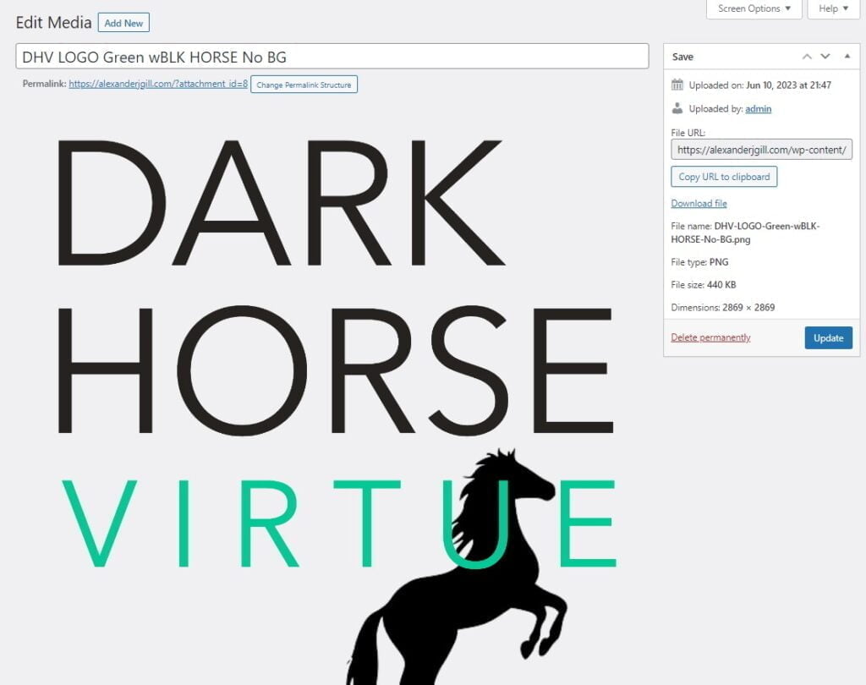Click the user icon beside Uploaded by
The width and height of the screenshot is (866, 685).
[677, 108]
